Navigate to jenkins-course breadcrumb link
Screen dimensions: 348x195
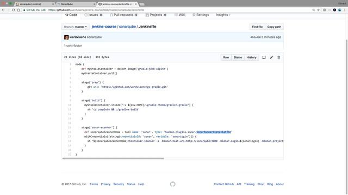coord(104,27)
